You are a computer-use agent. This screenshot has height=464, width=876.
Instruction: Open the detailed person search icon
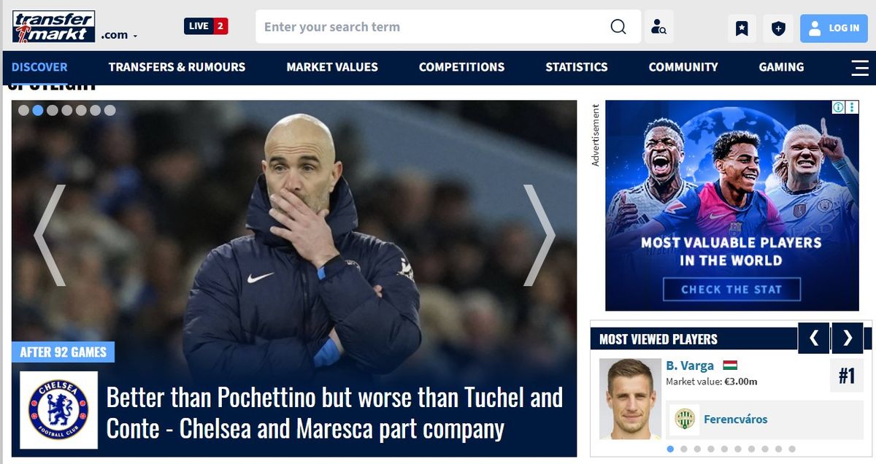[x=659, y=28]
